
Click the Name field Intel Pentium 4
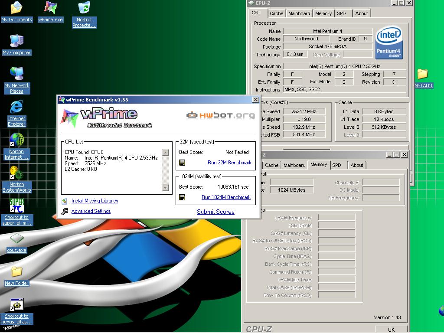(328, 31)
